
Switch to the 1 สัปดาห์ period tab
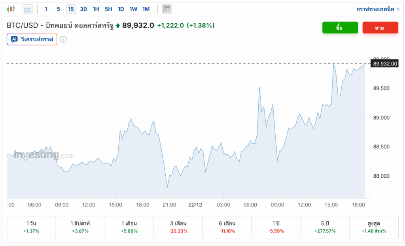(x=80, y=227)
